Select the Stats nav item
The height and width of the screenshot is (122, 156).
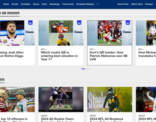(x=44, y=4)
